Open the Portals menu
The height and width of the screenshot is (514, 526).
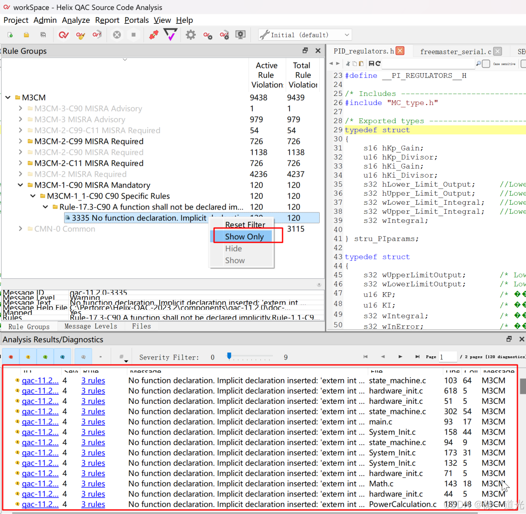point(136,20)
